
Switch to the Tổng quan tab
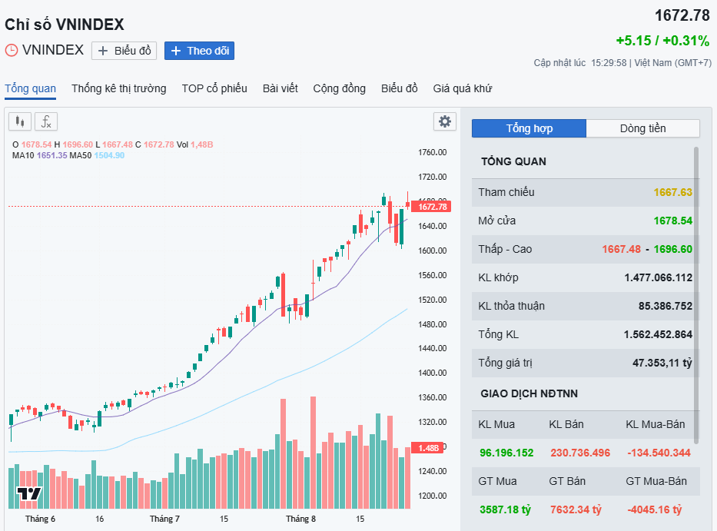(x=30, y=88)
